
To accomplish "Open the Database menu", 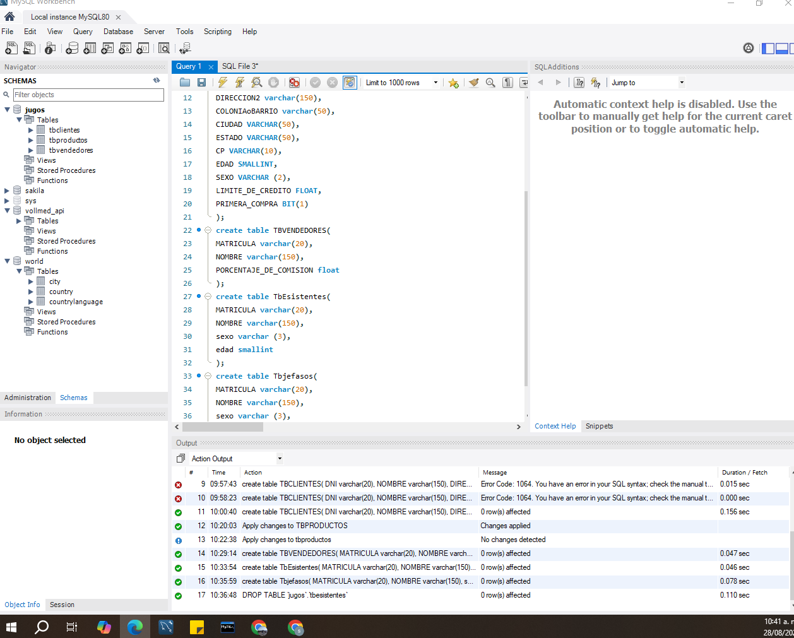I will [118, 32].
